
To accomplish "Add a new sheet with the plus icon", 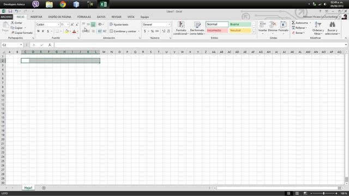I will point(44,188).
